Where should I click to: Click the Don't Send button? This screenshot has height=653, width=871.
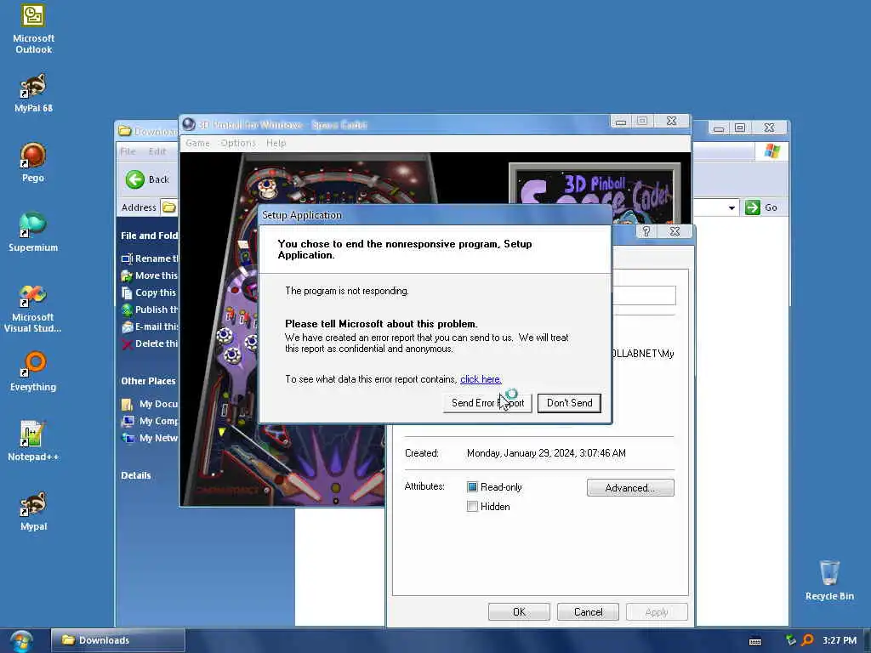pos(569,403)
